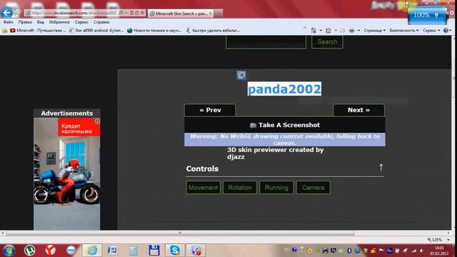Close the Minecraft Skin Search tab
This screenshot has width=457, height=257.
(211, 14)
